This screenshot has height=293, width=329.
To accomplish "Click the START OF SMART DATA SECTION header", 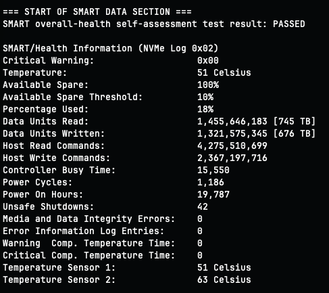I will [97, 12].
